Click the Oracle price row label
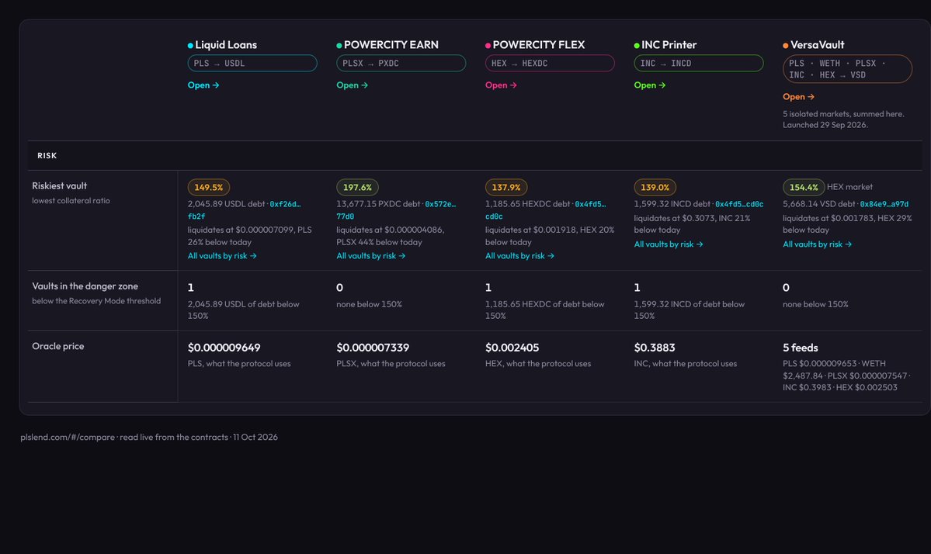 (x=58, y=346)
